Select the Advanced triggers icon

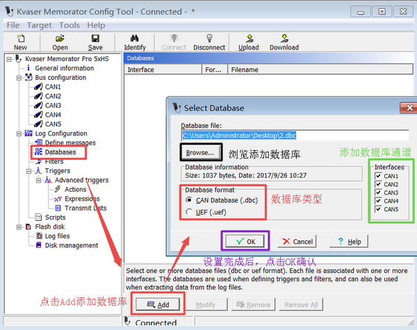(x=48, y=180)
